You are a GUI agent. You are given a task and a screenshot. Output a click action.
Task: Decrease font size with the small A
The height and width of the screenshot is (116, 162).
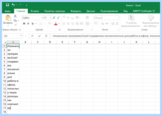58,18
